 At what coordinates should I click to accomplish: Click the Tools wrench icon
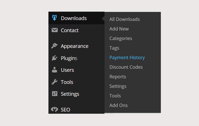[54, 82]
